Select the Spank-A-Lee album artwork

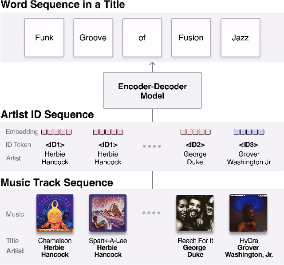click(x=107, y=214)
